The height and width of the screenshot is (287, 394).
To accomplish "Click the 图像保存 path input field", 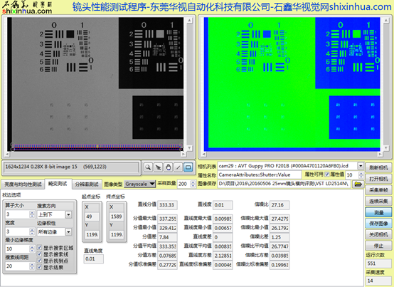I will coord(284,184).
